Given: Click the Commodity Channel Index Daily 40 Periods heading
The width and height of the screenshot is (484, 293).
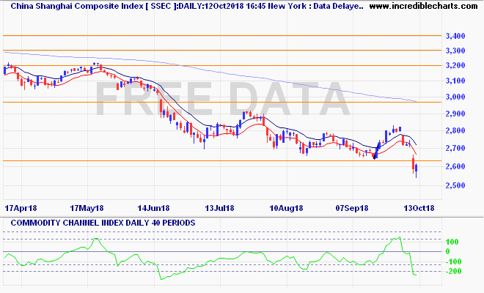Looking at the screenshot, I should pyautogui.click(x=103, y=223).
